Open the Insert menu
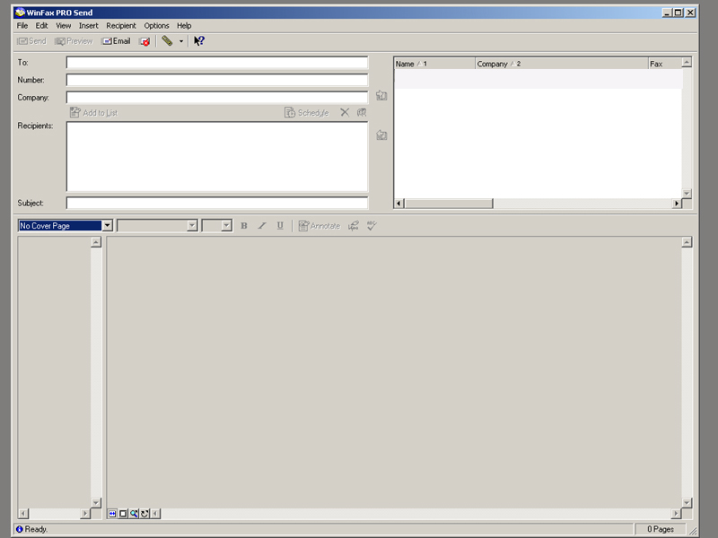 (88, 26)
